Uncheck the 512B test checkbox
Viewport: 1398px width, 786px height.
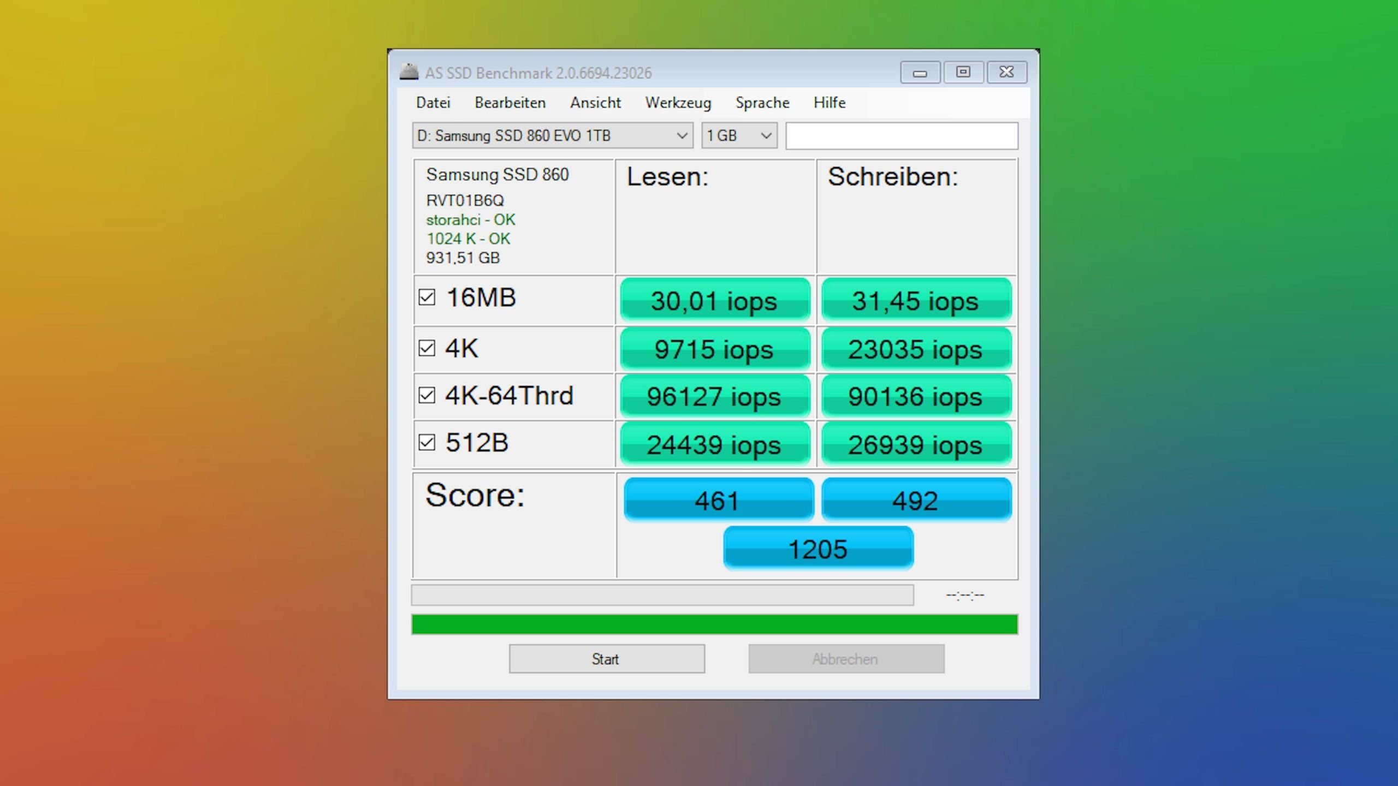click(x=426, y=442)
